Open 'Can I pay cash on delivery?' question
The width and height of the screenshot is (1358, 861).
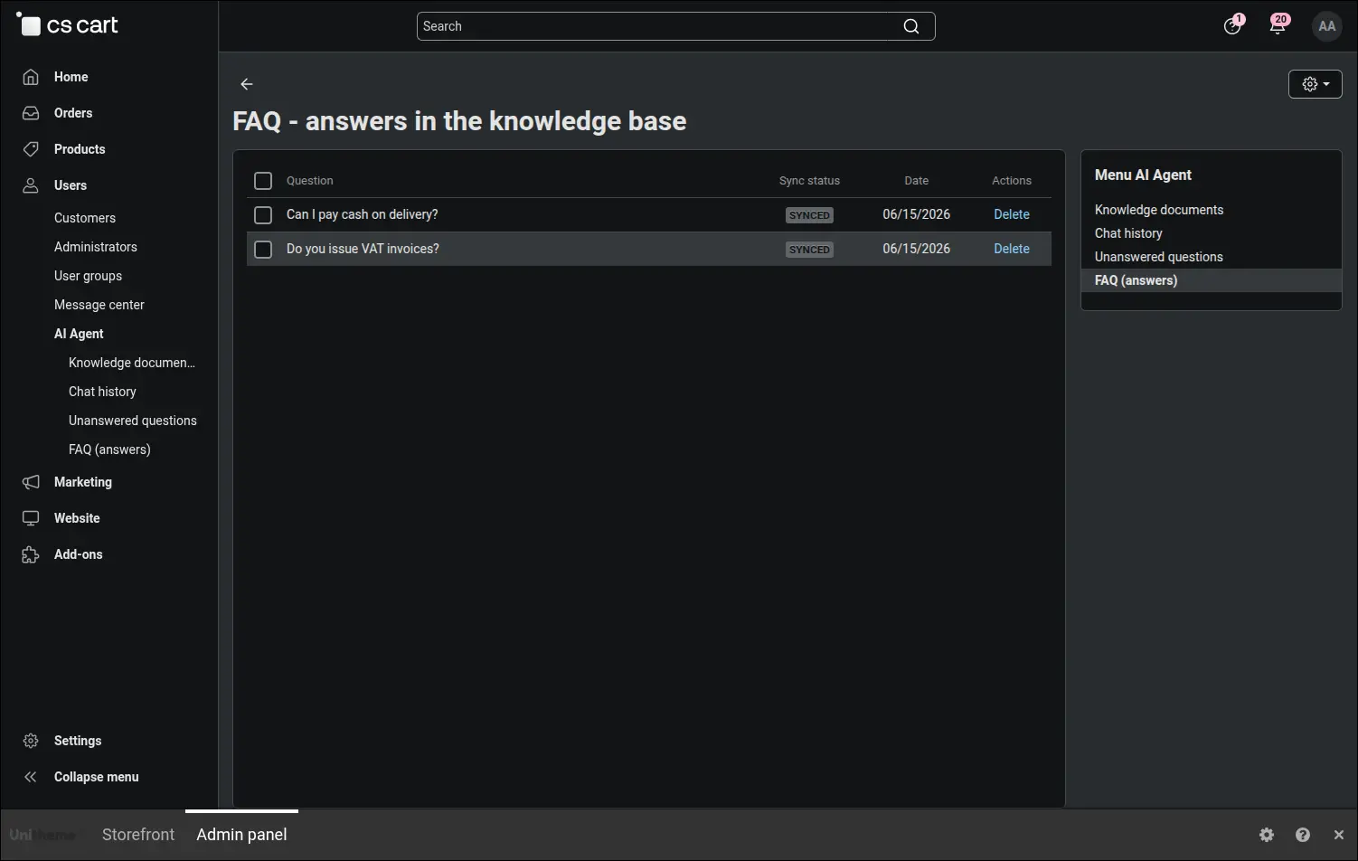click(x=362, y=214)
